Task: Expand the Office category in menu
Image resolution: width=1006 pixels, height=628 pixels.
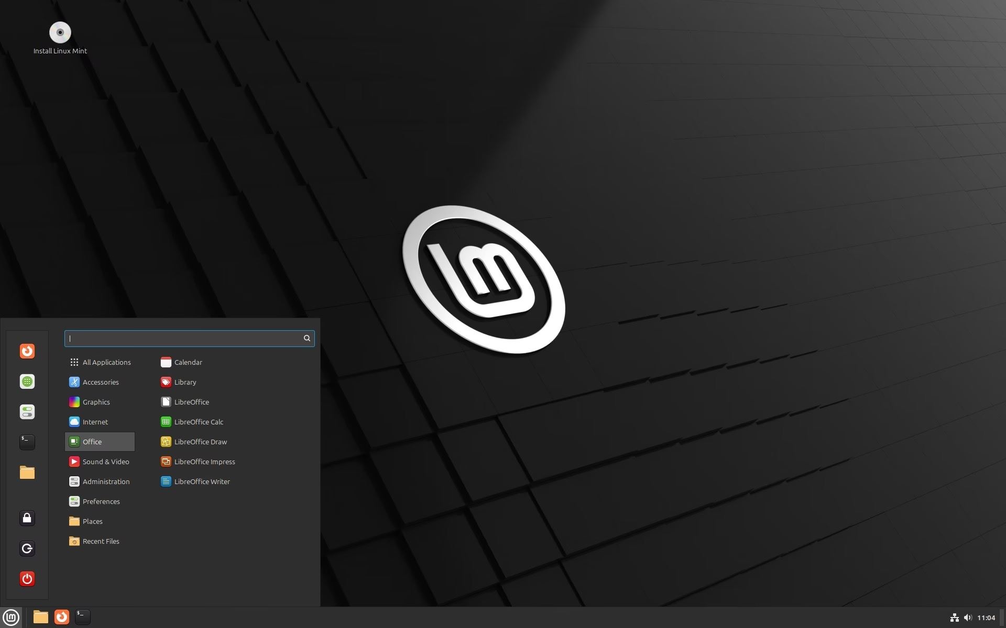Action: (99, 441)
